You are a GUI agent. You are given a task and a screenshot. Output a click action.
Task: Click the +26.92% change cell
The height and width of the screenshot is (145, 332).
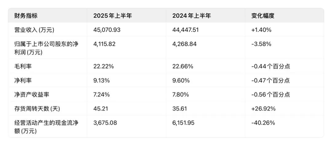263,109
